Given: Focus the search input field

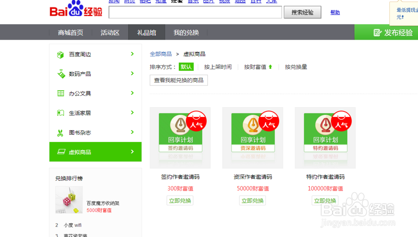Looking at the screenshot, I should point(195,12).
